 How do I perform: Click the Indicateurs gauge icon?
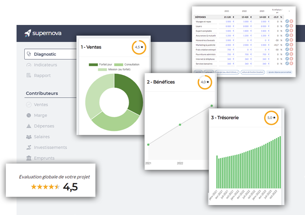click(x=29, y=65)
